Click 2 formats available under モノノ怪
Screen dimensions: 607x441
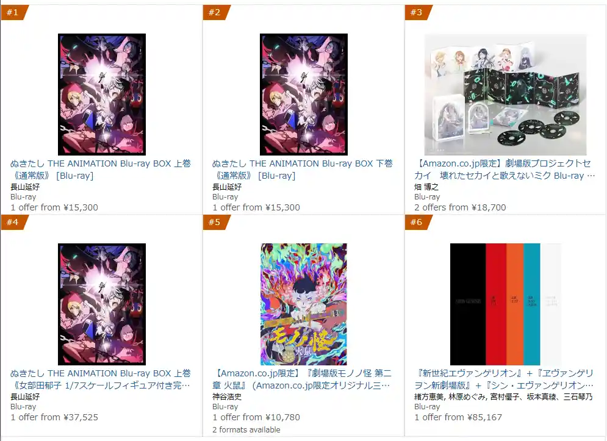[246, 430]
